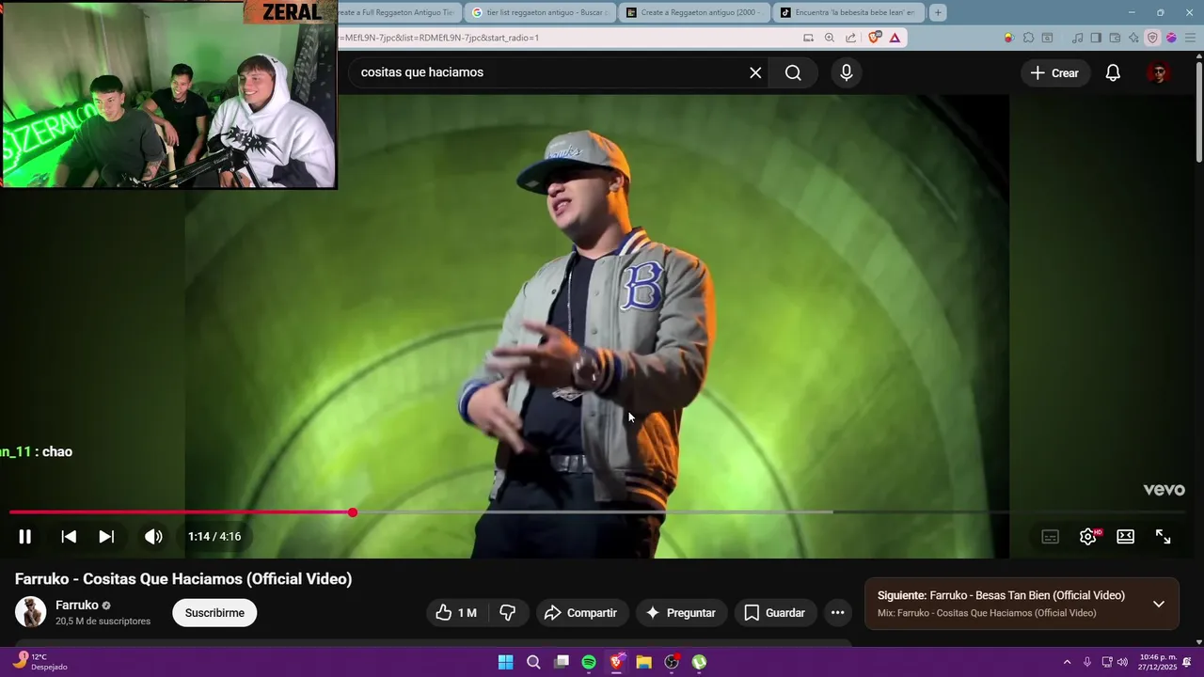Switch to 'Create a Full Reggaeton Antiguo' tab
Image resolution: width=1204 pixels, height=677 pixels.
pyautogui.click(x=400, y=12)
